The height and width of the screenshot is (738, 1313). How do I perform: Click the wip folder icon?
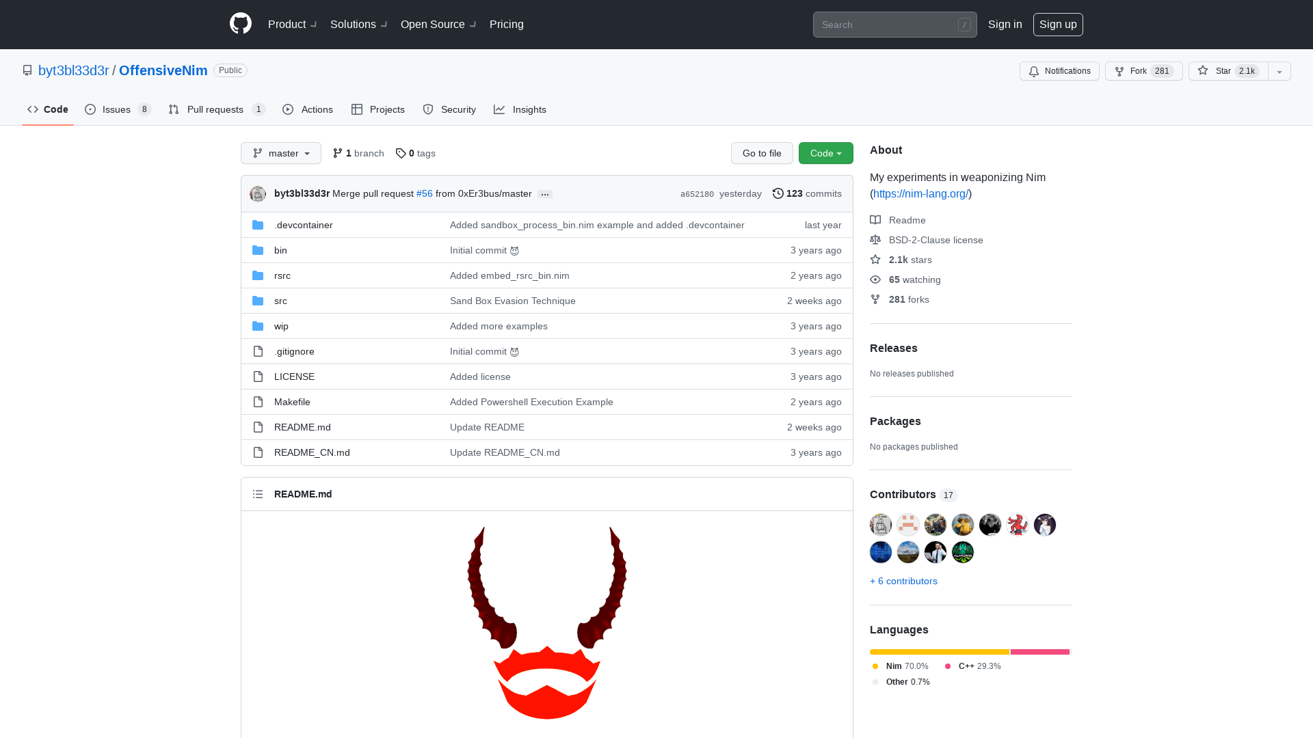coord(258,326)
